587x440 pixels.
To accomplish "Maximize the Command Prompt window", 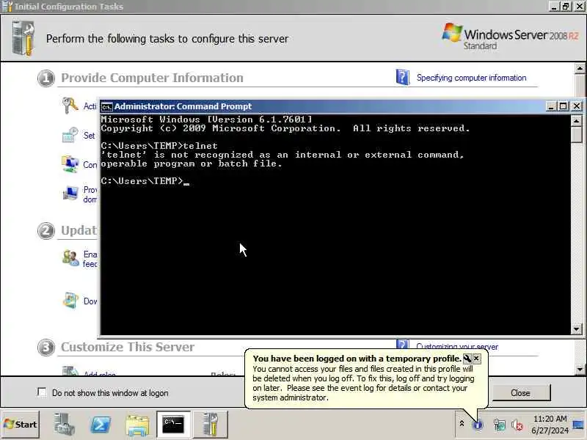I will pyautogui.click(x=564, y=106).
